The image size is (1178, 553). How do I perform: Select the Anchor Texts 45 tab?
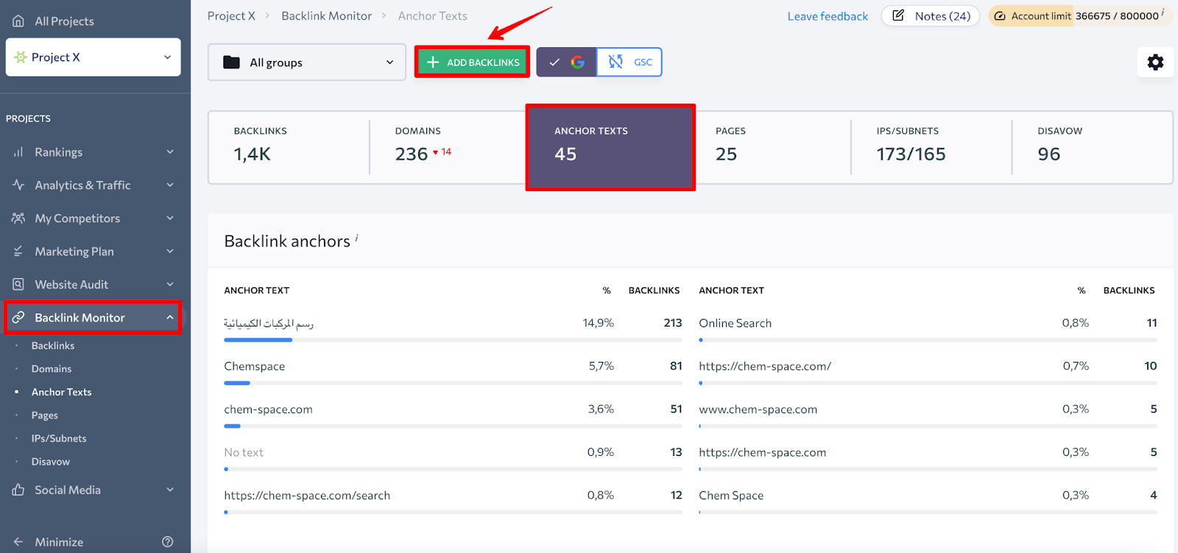tap(610, 147)
